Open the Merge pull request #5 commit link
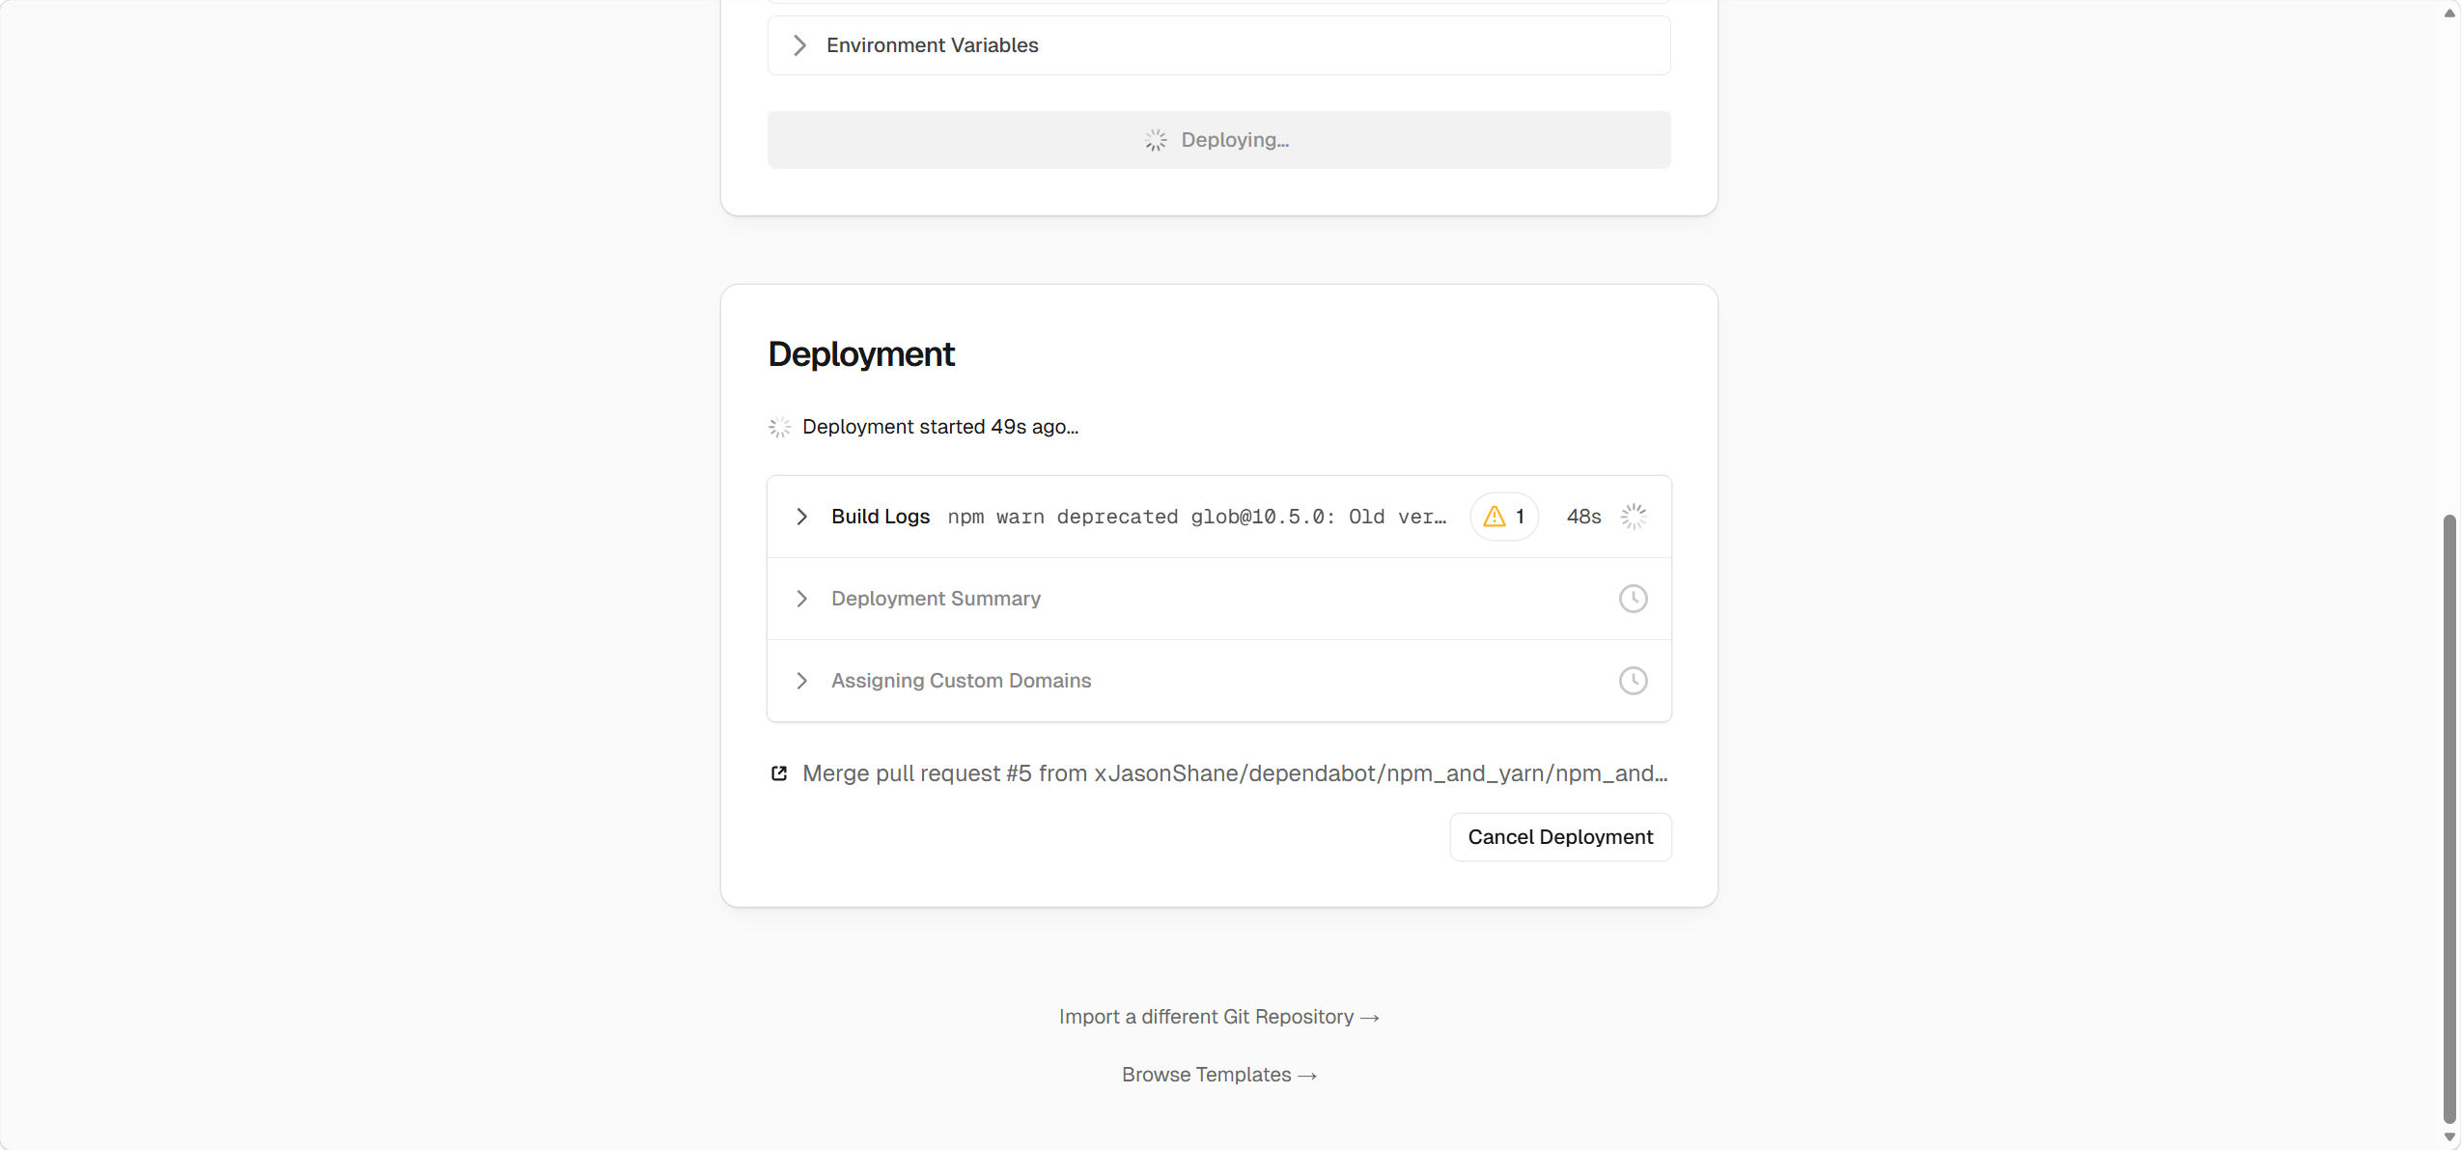2461x1150 pixels. (1234, 773)
